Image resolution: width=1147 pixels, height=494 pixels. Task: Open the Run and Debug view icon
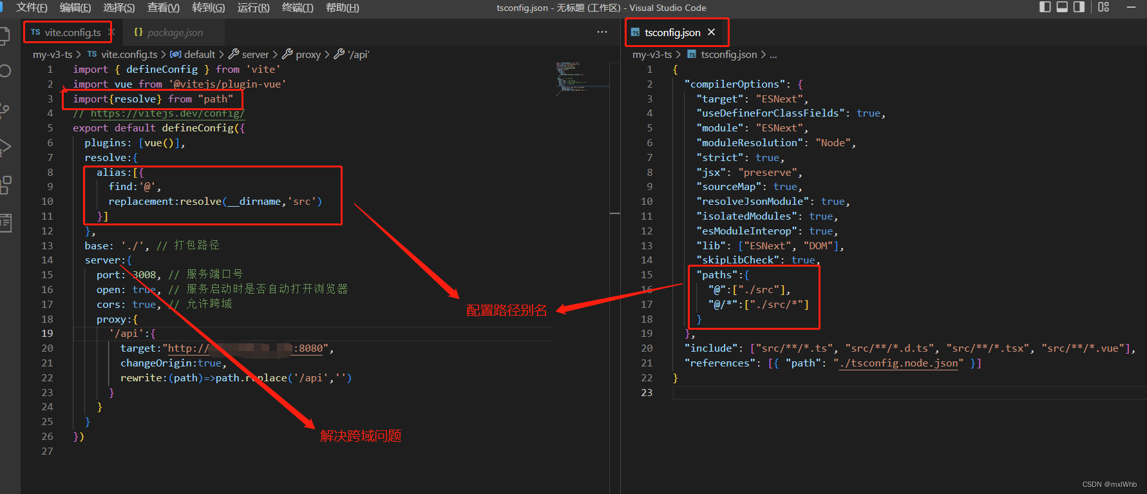5,147
